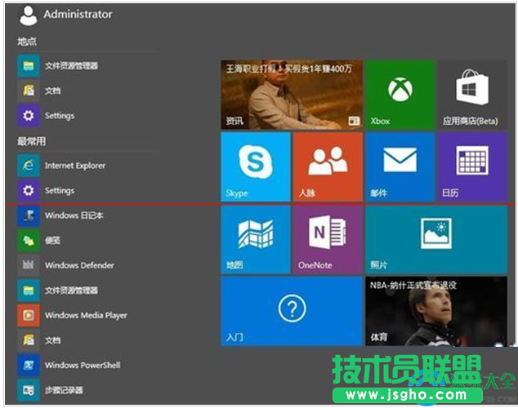The width and height of the screenshot is (518, 408).
Task: Launch Windows Defender
Action: pyautogui.click(x=65, y=265)
